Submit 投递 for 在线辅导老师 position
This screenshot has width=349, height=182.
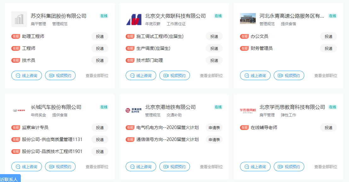click(x=328, y=127)
